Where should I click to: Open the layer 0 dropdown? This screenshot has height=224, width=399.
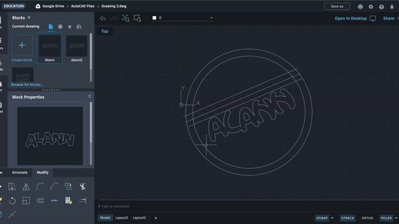pos(183,18)
